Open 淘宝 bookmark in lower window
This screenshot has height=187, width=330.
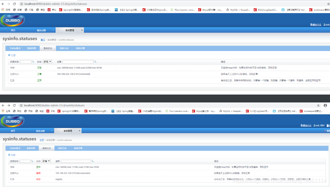pos(40,111)
